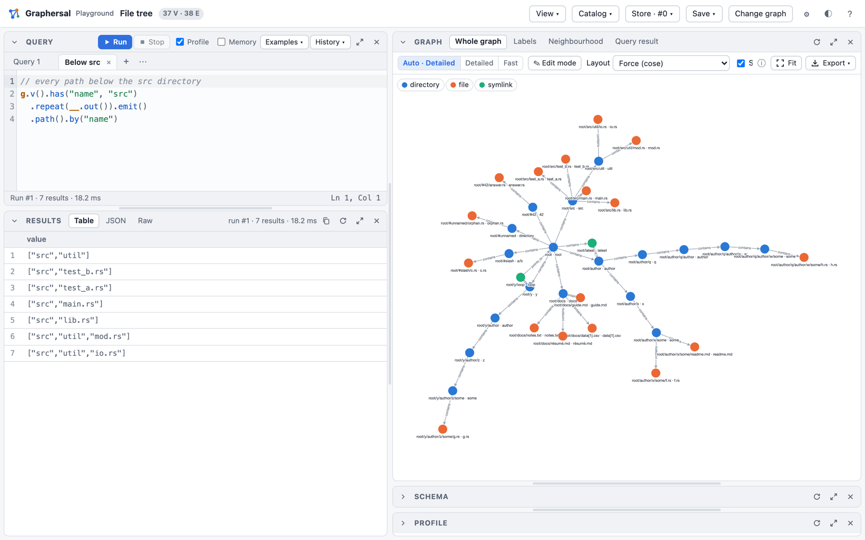
Task: Refresh the Graph panel
Action: pos(817,42)
